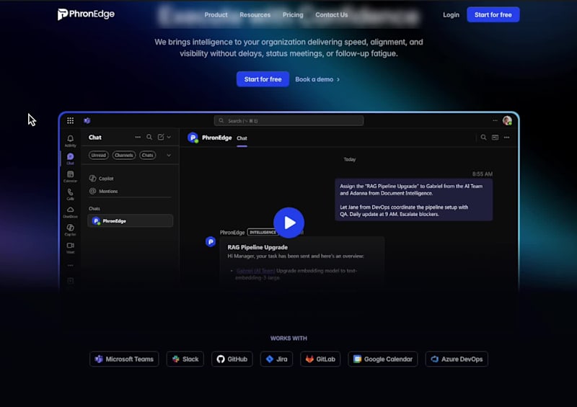Screen dimensions: 577x407
Task: Filter chats by Channels
Action: pos(123,155)
